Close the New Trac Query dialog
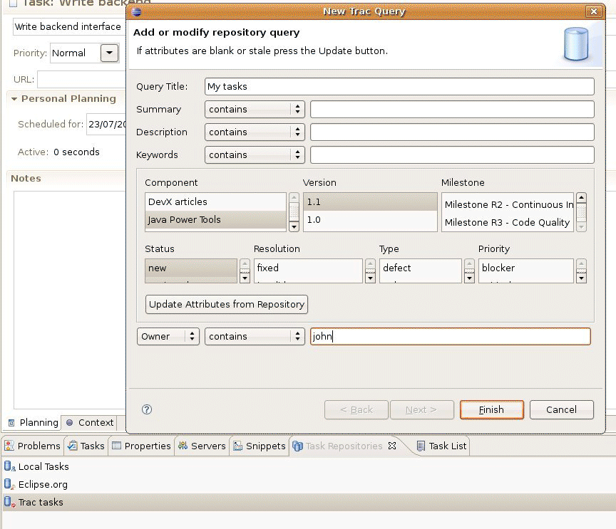 pyautogui.click(x=594, y=11)
